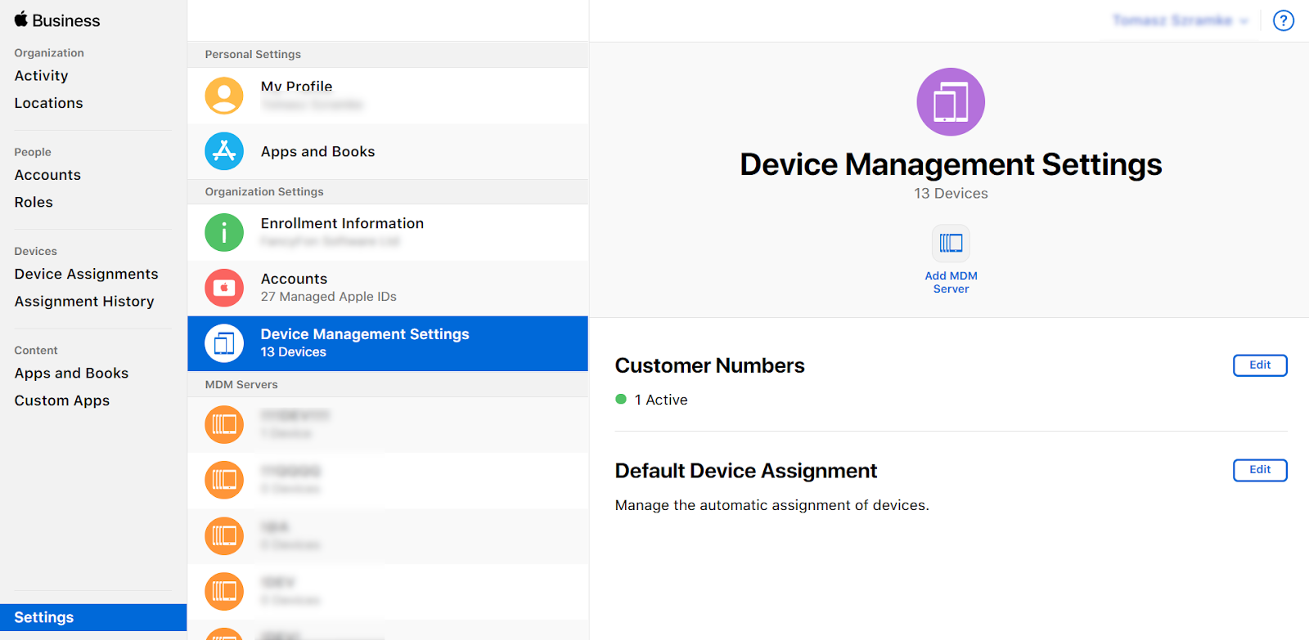The width and height of the screenshot is (1309, 640).
Task: Select Accounts 27 Managed Apple IDs row
Action: pyautogui.click(x=388, y=288)
